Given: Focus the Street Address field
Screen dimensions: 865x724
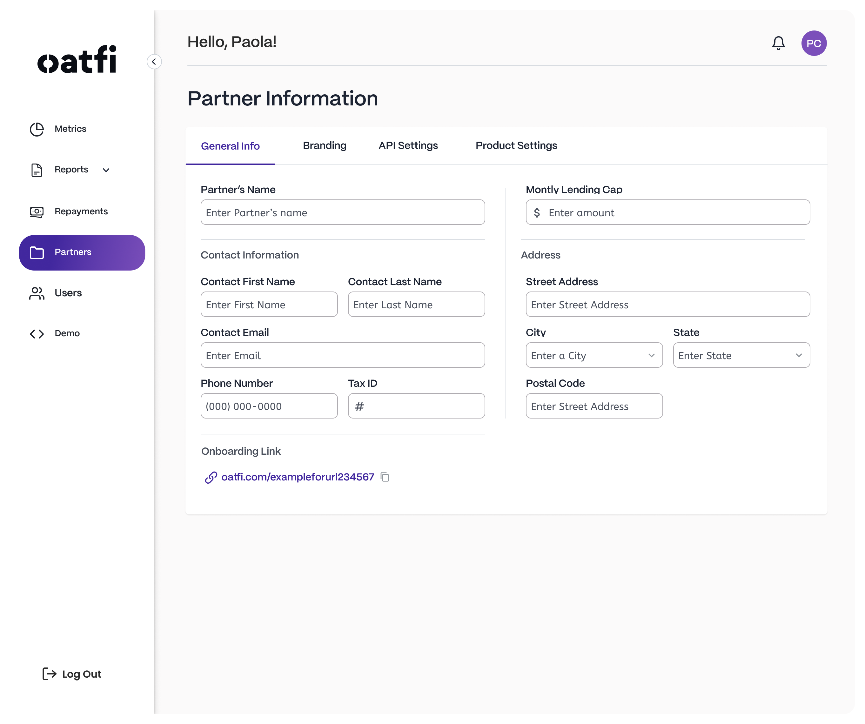Looking at the screenshot, I should tap(668, 304).
